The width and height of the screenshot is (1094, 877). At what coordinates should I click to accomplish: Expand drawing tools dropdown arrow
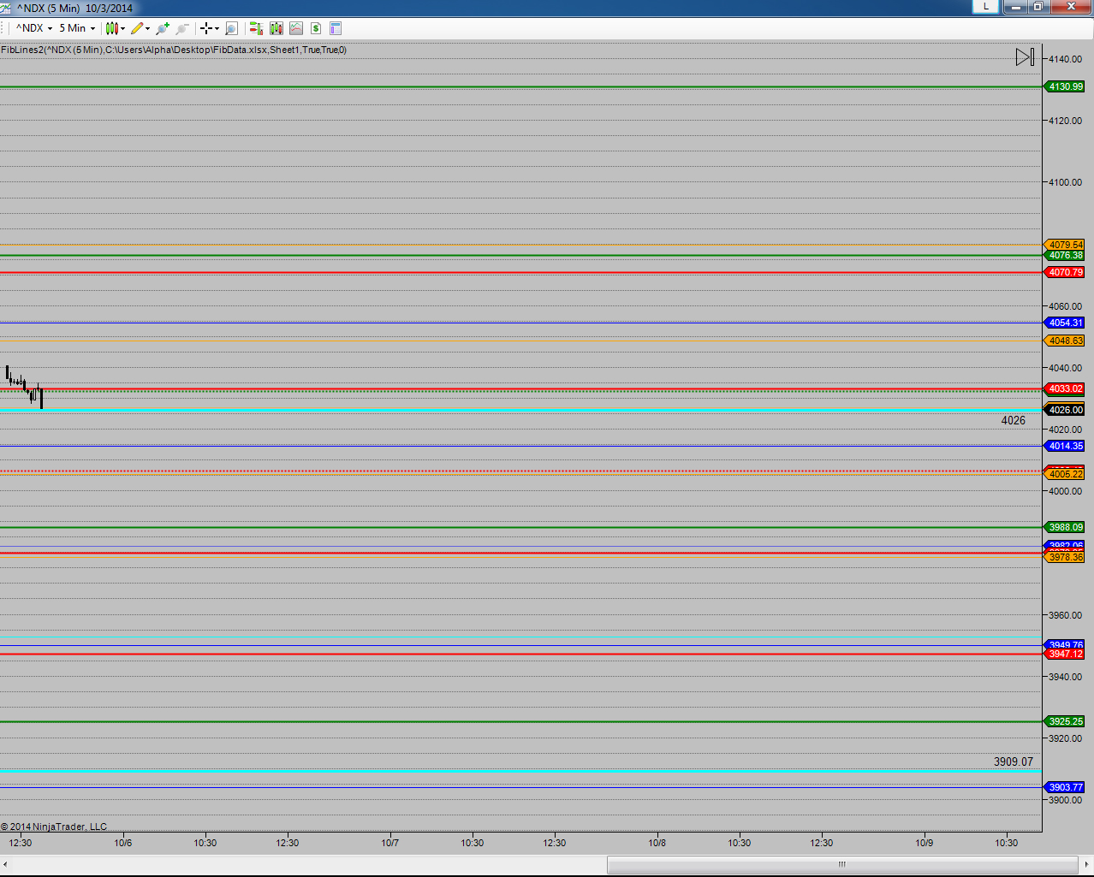pos(148,28)
